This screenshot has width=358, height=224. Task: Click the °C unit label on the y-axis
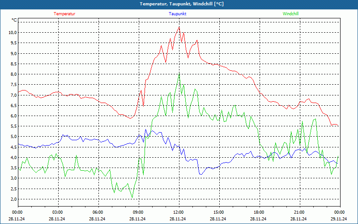click(14, 20)
